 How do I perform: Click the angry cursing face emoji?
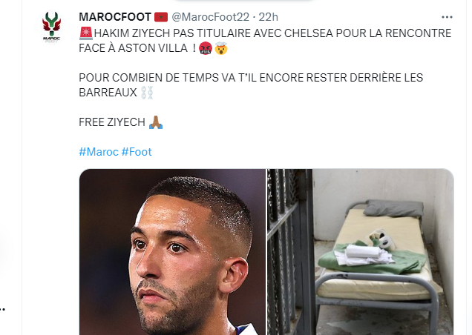pyautogui.click(x=206, y=48)
